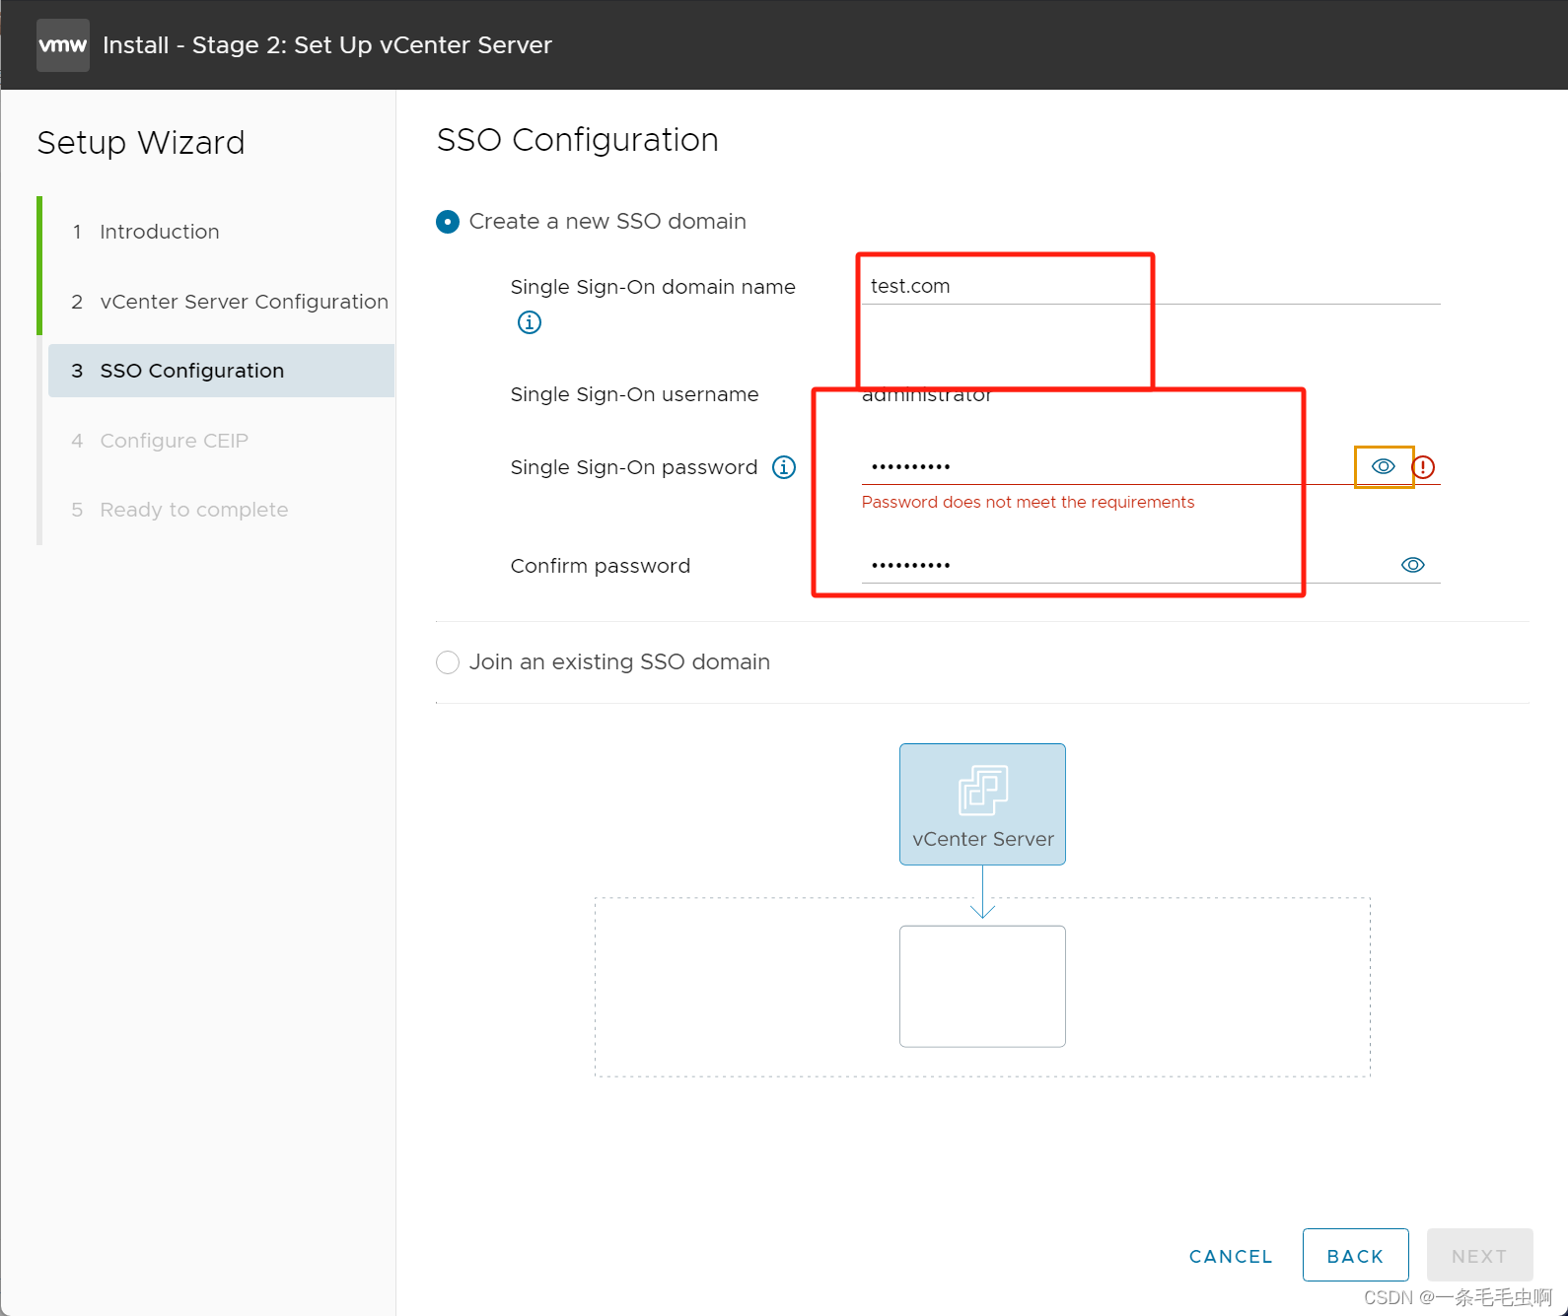This screenshot has height=1316, width=1568.
Task: Click the Single Sign-On username label
Action: pyautogui.click(x=635, y=394)
